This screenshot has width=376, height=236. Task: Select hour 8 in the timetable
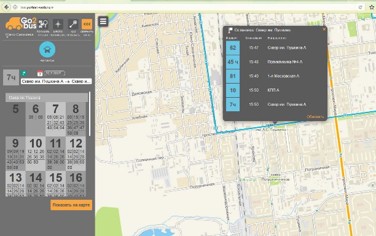click(76, 119)
